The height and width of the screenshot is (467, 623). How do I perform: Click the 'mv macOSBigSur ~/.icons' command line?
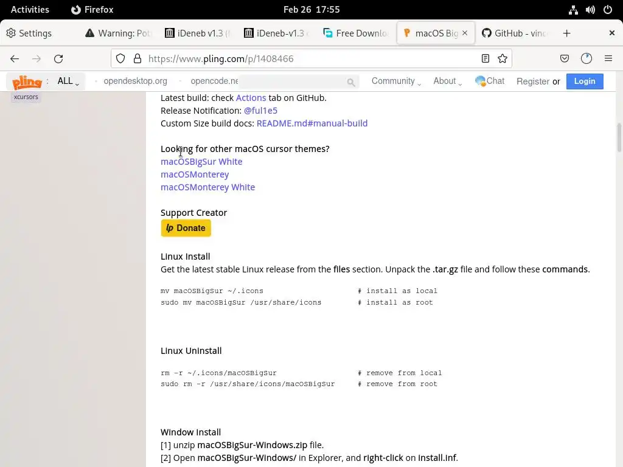click(x=212, y=291)
